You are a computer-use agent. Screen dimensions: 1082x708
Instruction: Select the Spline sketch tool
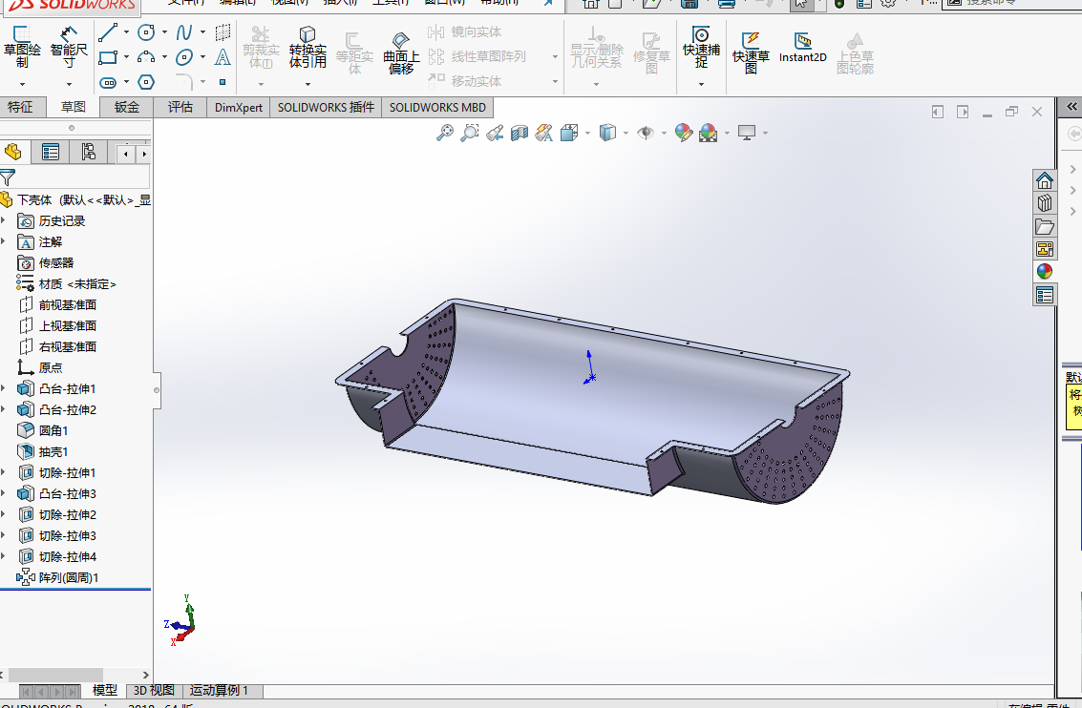184,31
